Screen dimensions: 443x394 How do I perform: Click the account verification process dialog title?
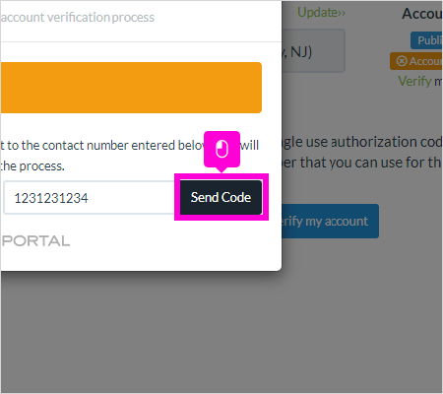click(78, 17)
